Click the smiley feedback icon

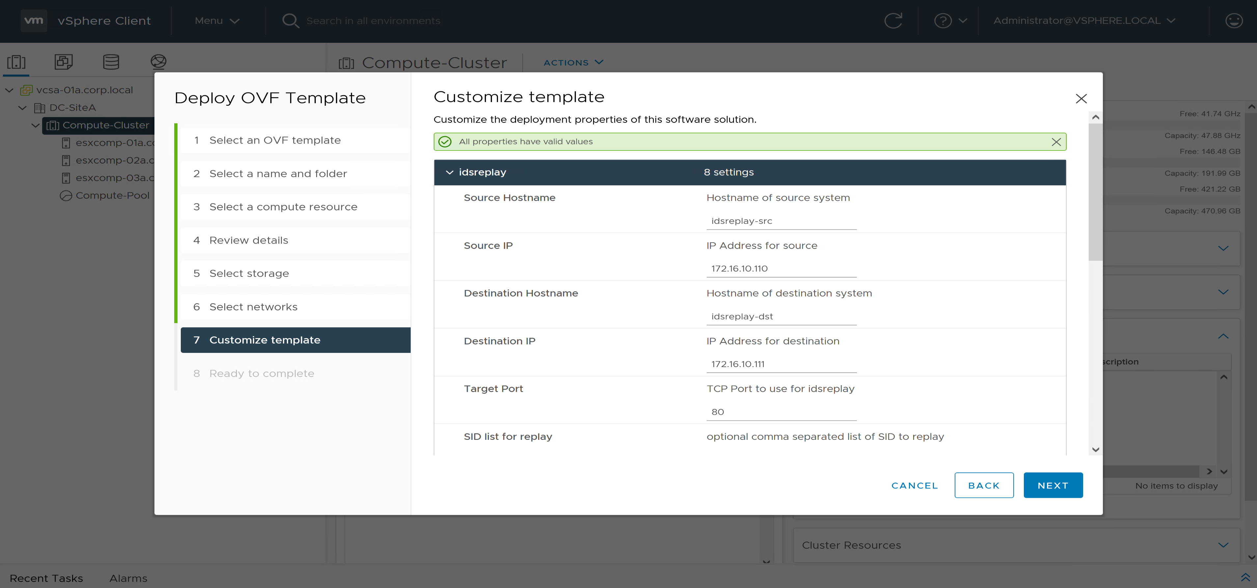[x=1234, y=20]
